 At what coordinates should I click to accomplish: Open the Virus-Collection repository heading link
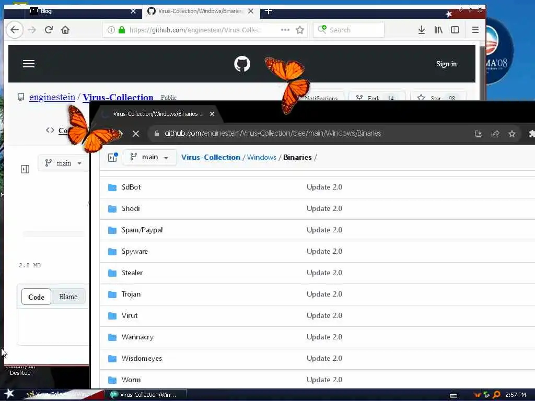(118, 97)
